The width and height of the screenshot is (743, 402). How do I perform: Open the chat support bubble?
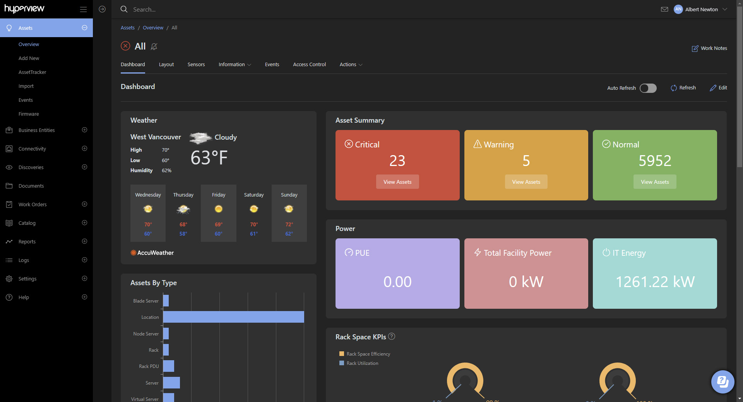click(x=722, y=381)
